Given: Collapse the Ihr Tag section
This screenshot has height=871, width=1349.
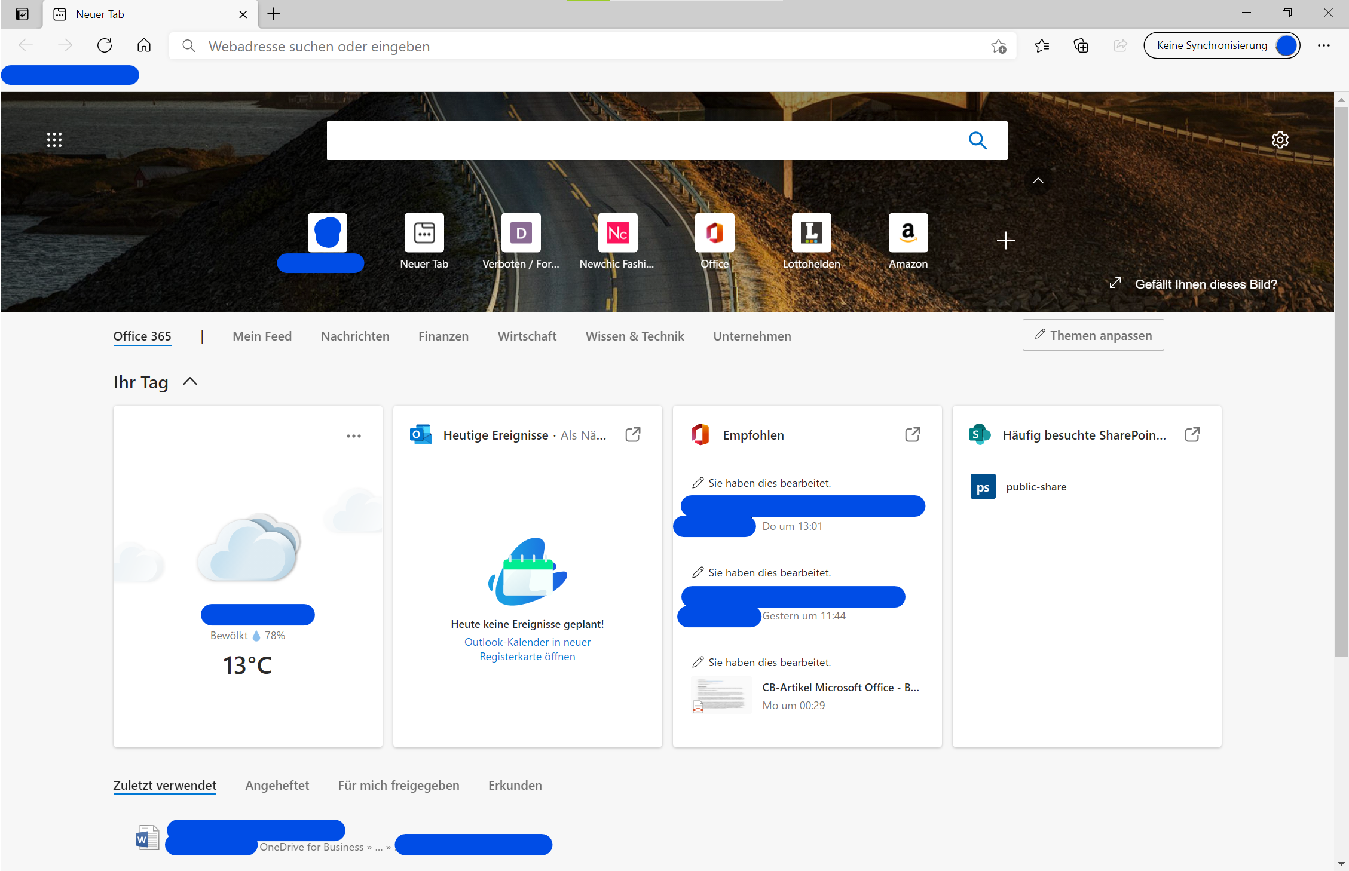Looking at the screenshot, I should pos(190,382).
